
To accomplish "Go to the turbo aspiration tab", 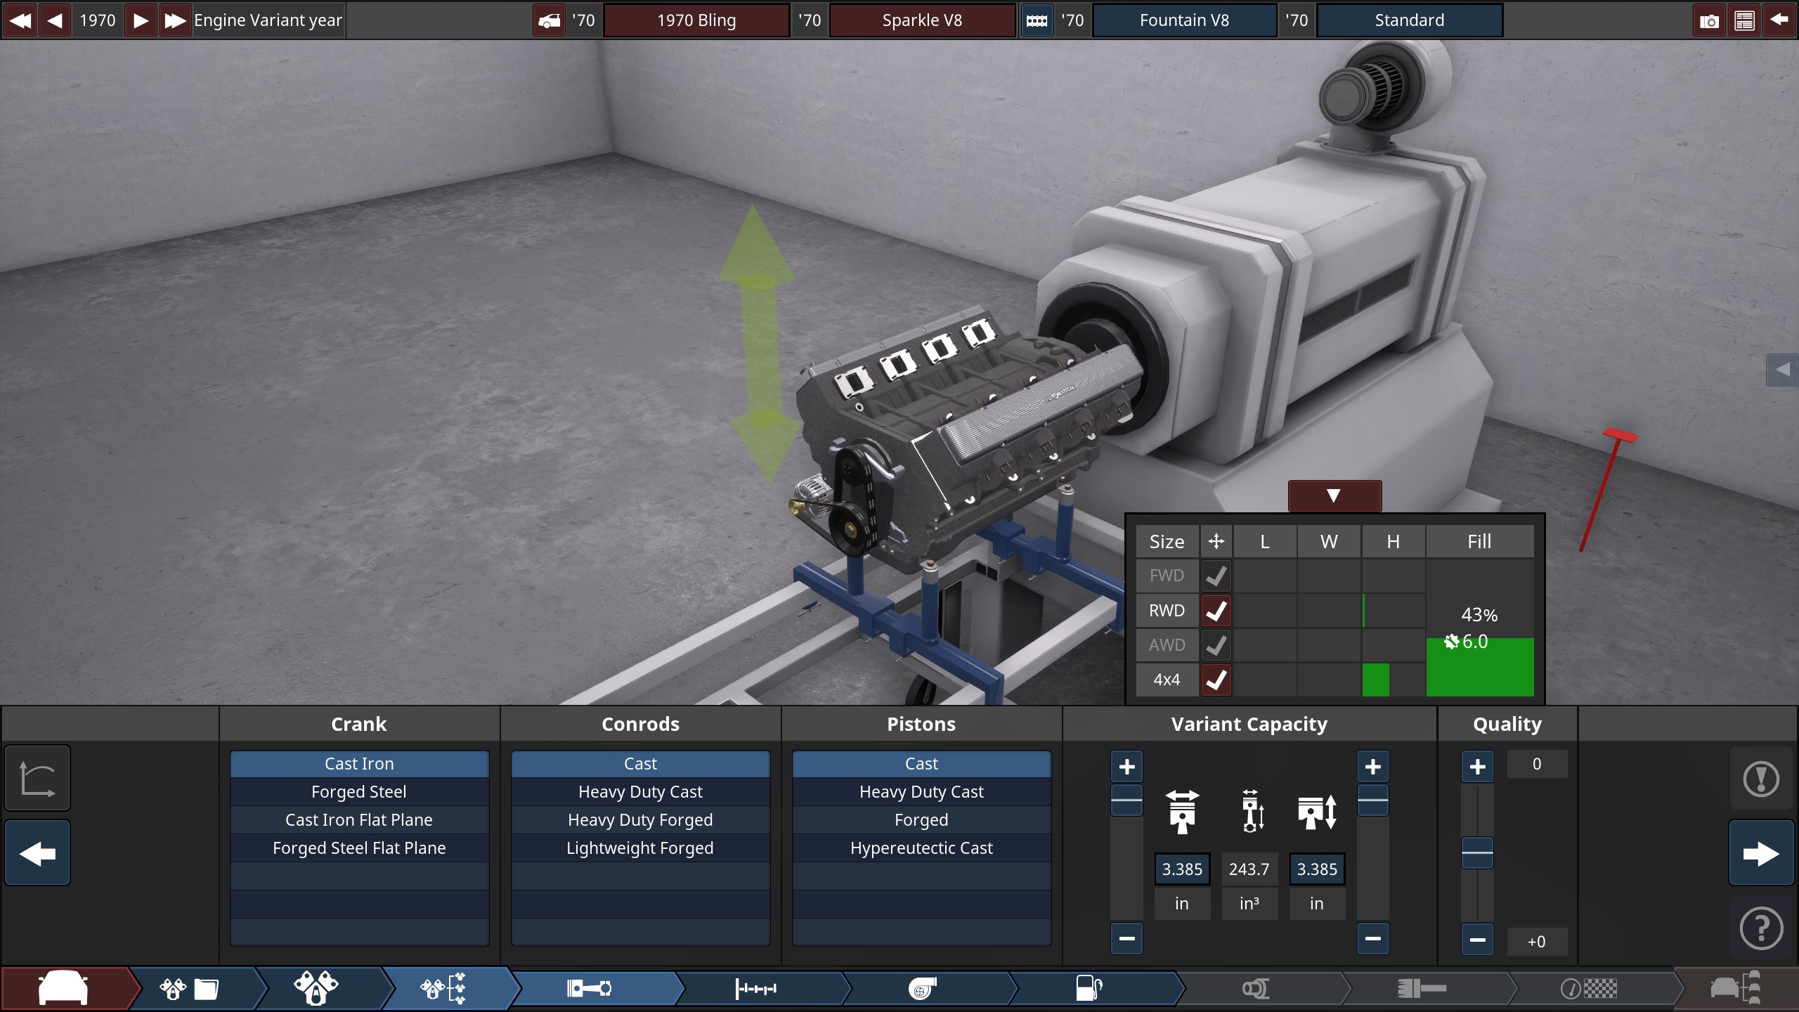I will coord(922,989).
